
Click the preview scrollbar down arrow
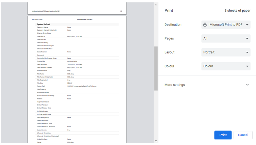pyautogui.click(x=156, y=141)
